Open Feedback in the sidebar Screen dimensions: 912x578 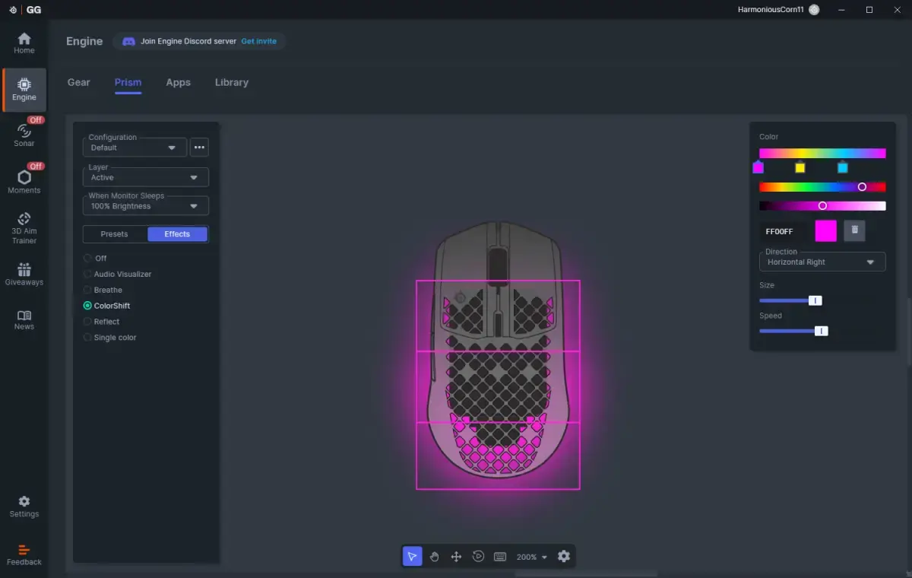(24, 555)
